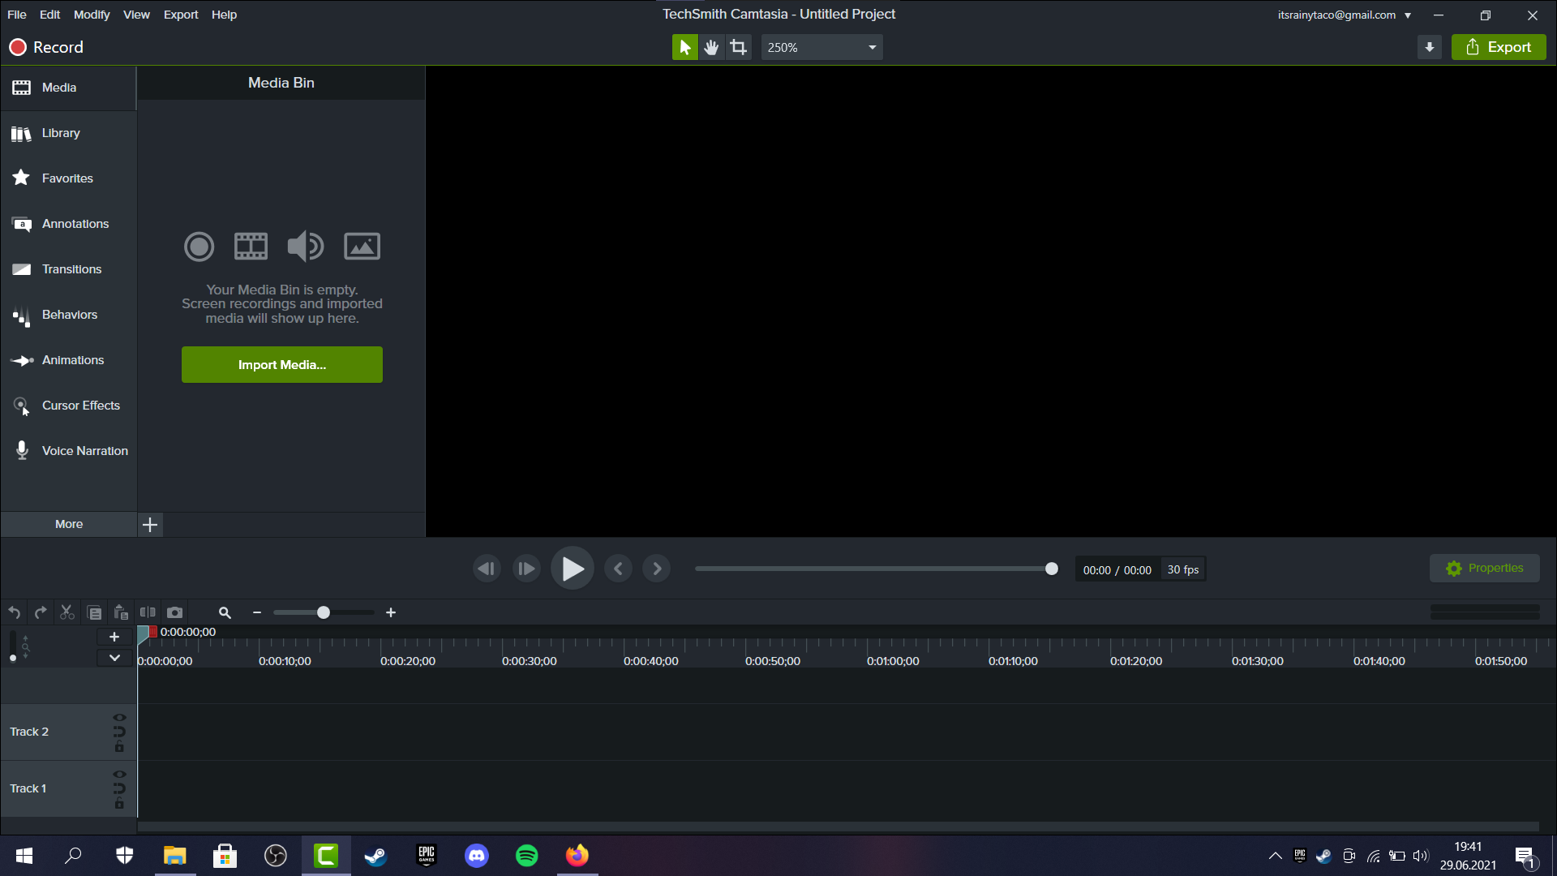Open the Help menu
1557x876 pixels.
pyautogui.click(x=224, y=15)
